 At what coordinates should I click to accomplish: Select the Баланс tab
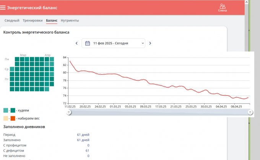[x=52, y=20]
